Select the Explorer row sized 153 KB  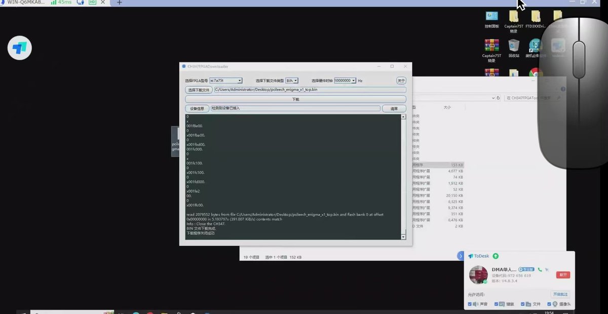[437, 165]
